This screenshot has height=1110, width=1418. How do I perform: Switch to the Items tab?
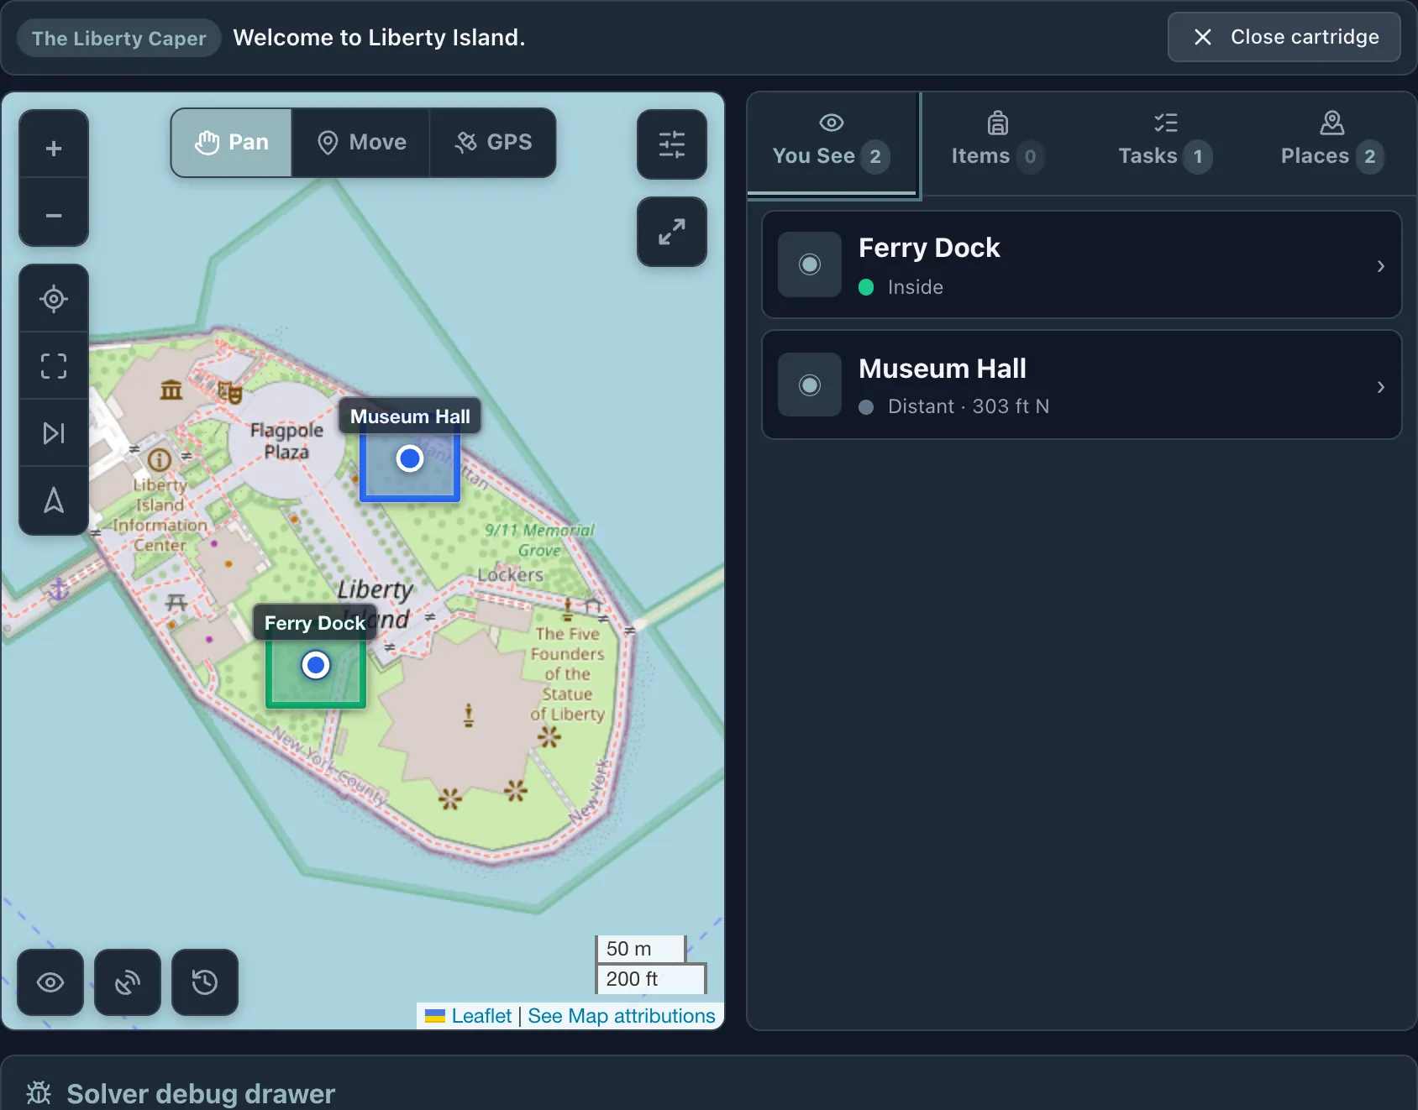[x=997, y=143]
